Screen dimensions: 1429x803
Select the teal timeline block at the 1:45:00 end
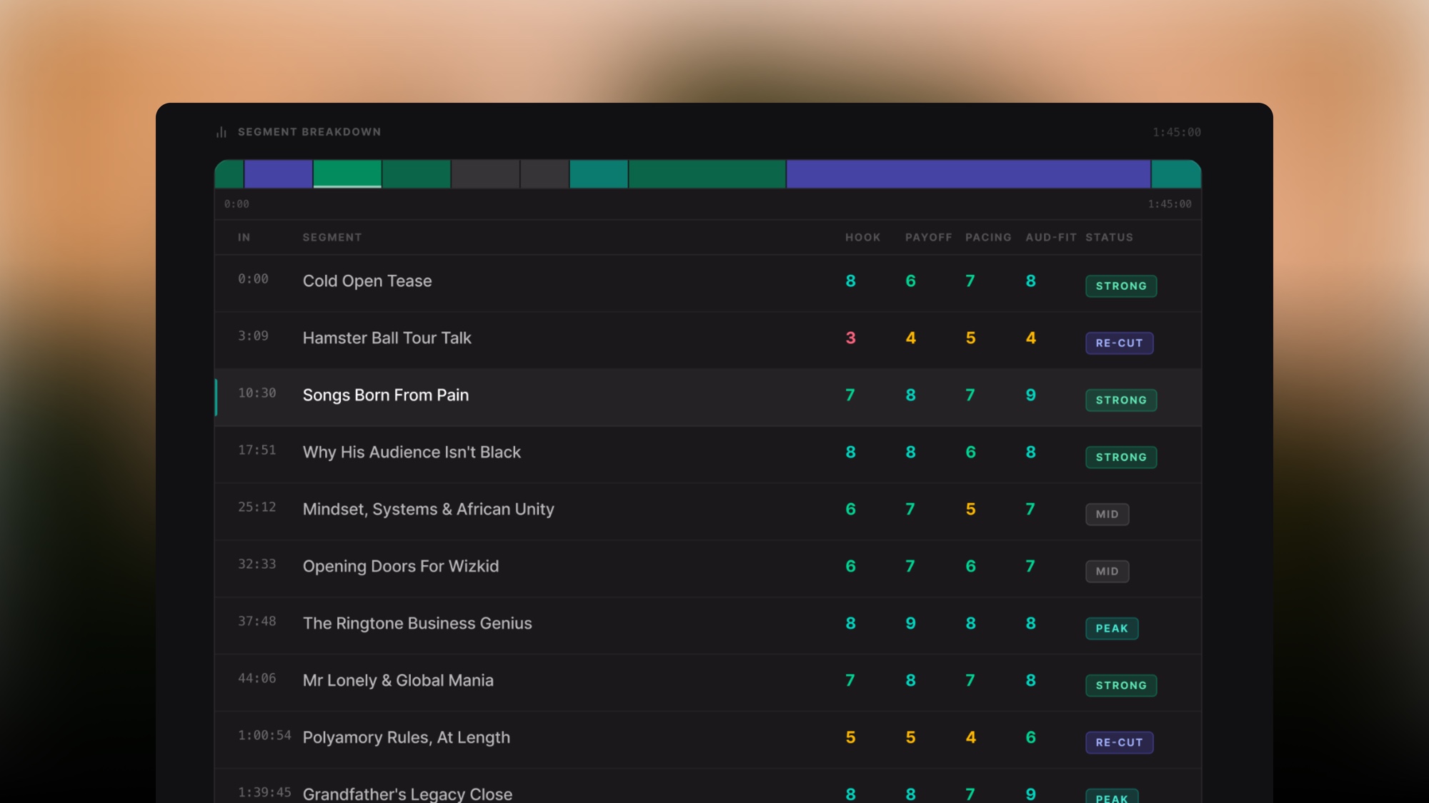coord(1176,174)
